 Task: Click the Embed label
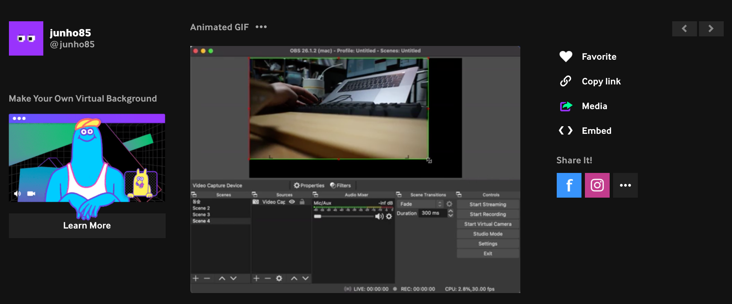[x=597, y=131]
